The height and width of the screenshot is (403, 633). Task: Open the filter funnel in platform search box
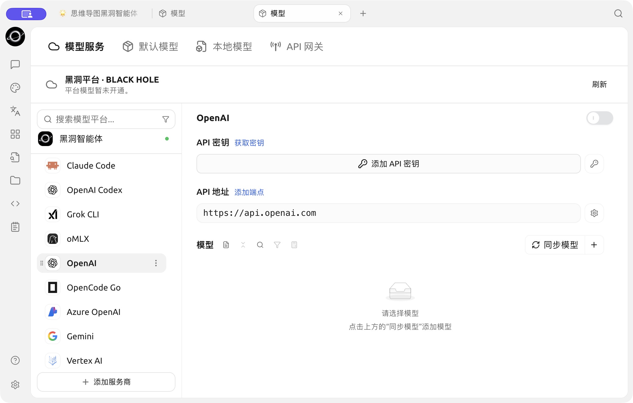pos(166,119)
